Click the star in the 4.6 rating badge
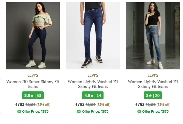The height and width of the screenshot is (124, 183). [92, 95]
